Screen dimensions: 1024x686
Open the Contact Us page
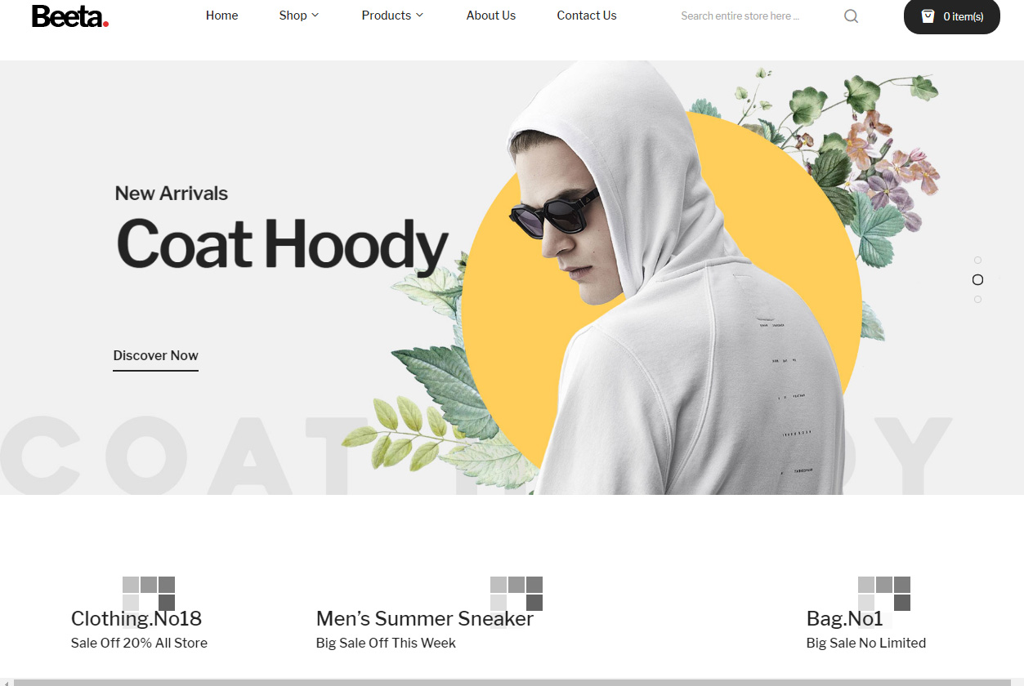point(587,16)
